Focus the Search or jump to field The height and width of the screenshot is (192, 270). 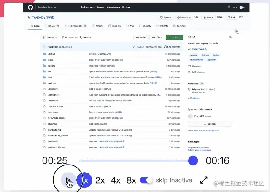[57, 7]
